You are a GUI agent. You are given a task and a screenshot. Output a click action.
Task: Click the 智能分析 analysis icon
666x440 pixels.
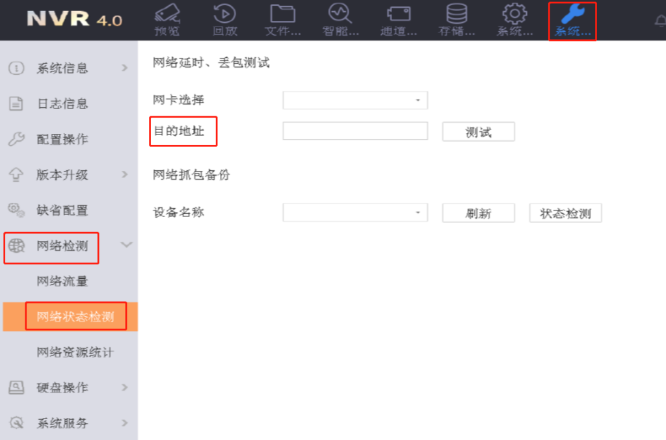point(341,19)
